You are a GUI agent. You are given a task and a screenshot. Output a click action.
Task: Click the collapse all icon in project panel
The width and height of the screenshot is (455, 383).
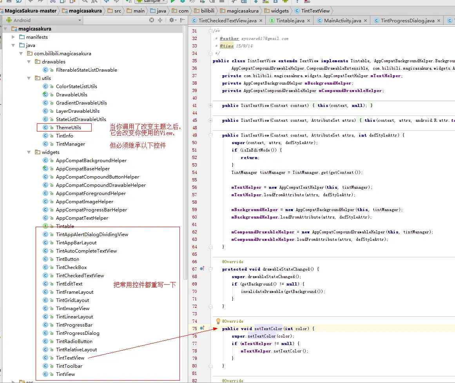click(x=160, y=20)
